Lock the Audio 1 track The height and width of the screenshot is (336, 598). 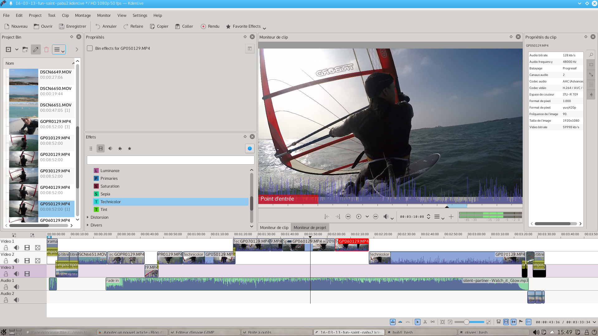(x=6, y=287)
